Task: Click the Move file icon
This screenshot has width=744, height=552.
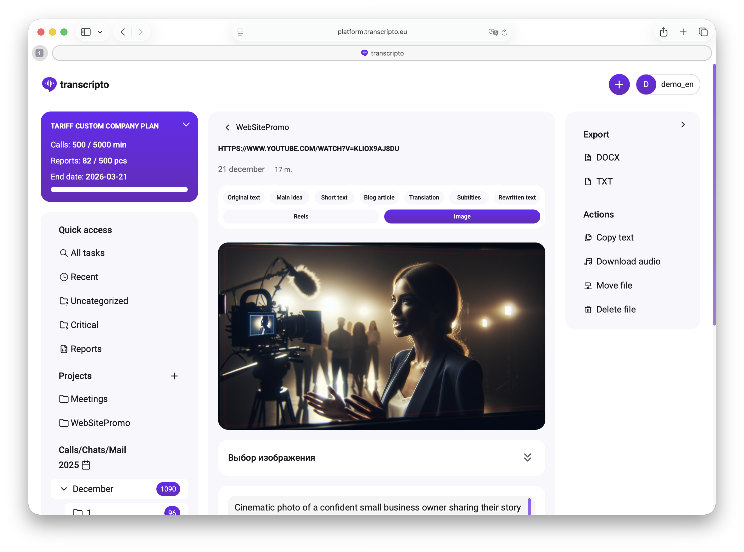Action: point(588,285)
